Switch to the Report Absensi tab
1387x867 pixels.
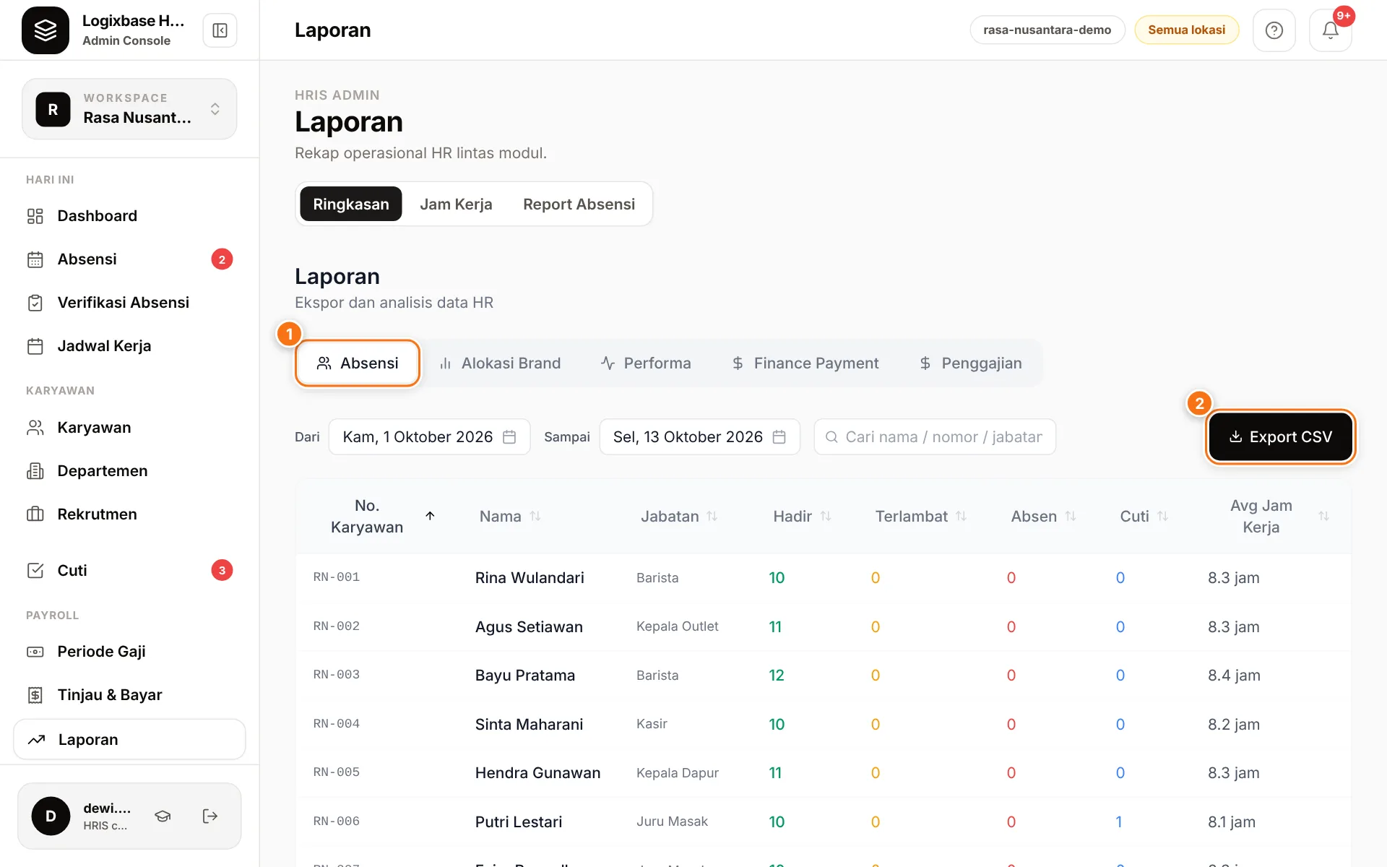click(x=579, y=204)
